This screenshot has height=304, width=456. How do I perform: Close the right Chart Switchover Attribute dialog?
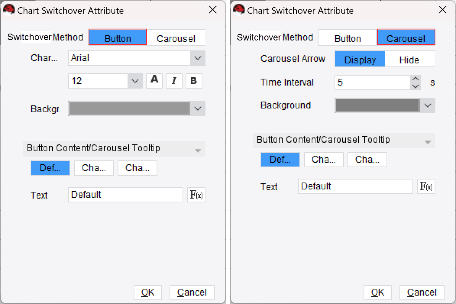coord(443,10)
